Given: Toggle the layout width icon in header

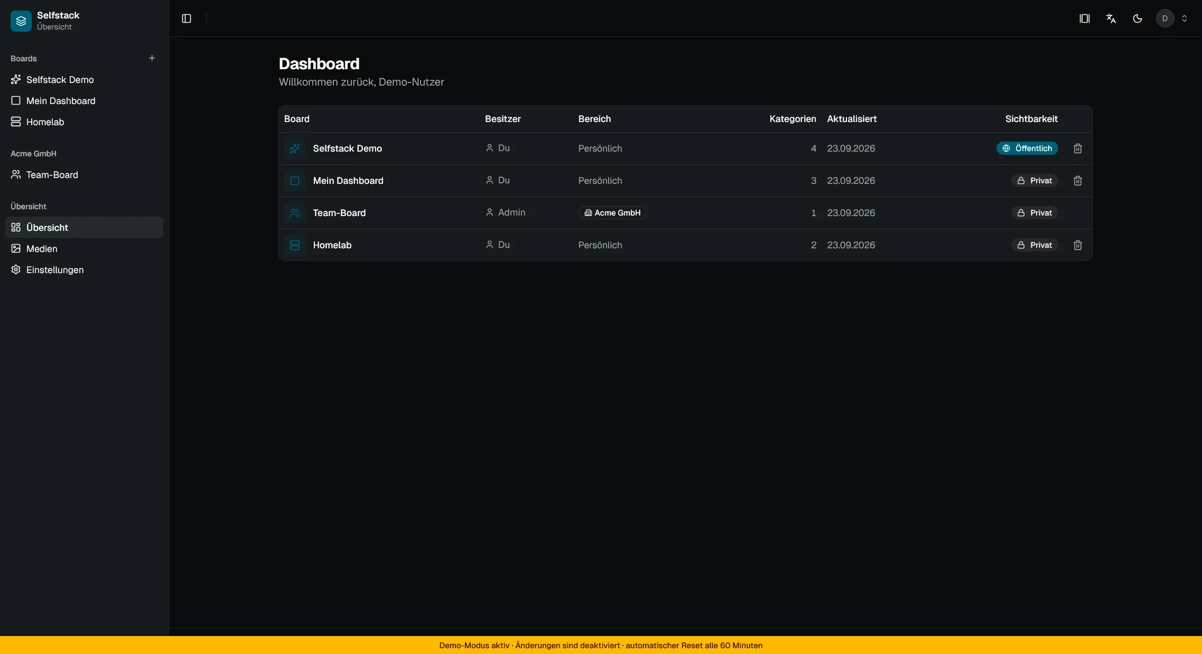Looking at the screenshot, I should 1085,18.
